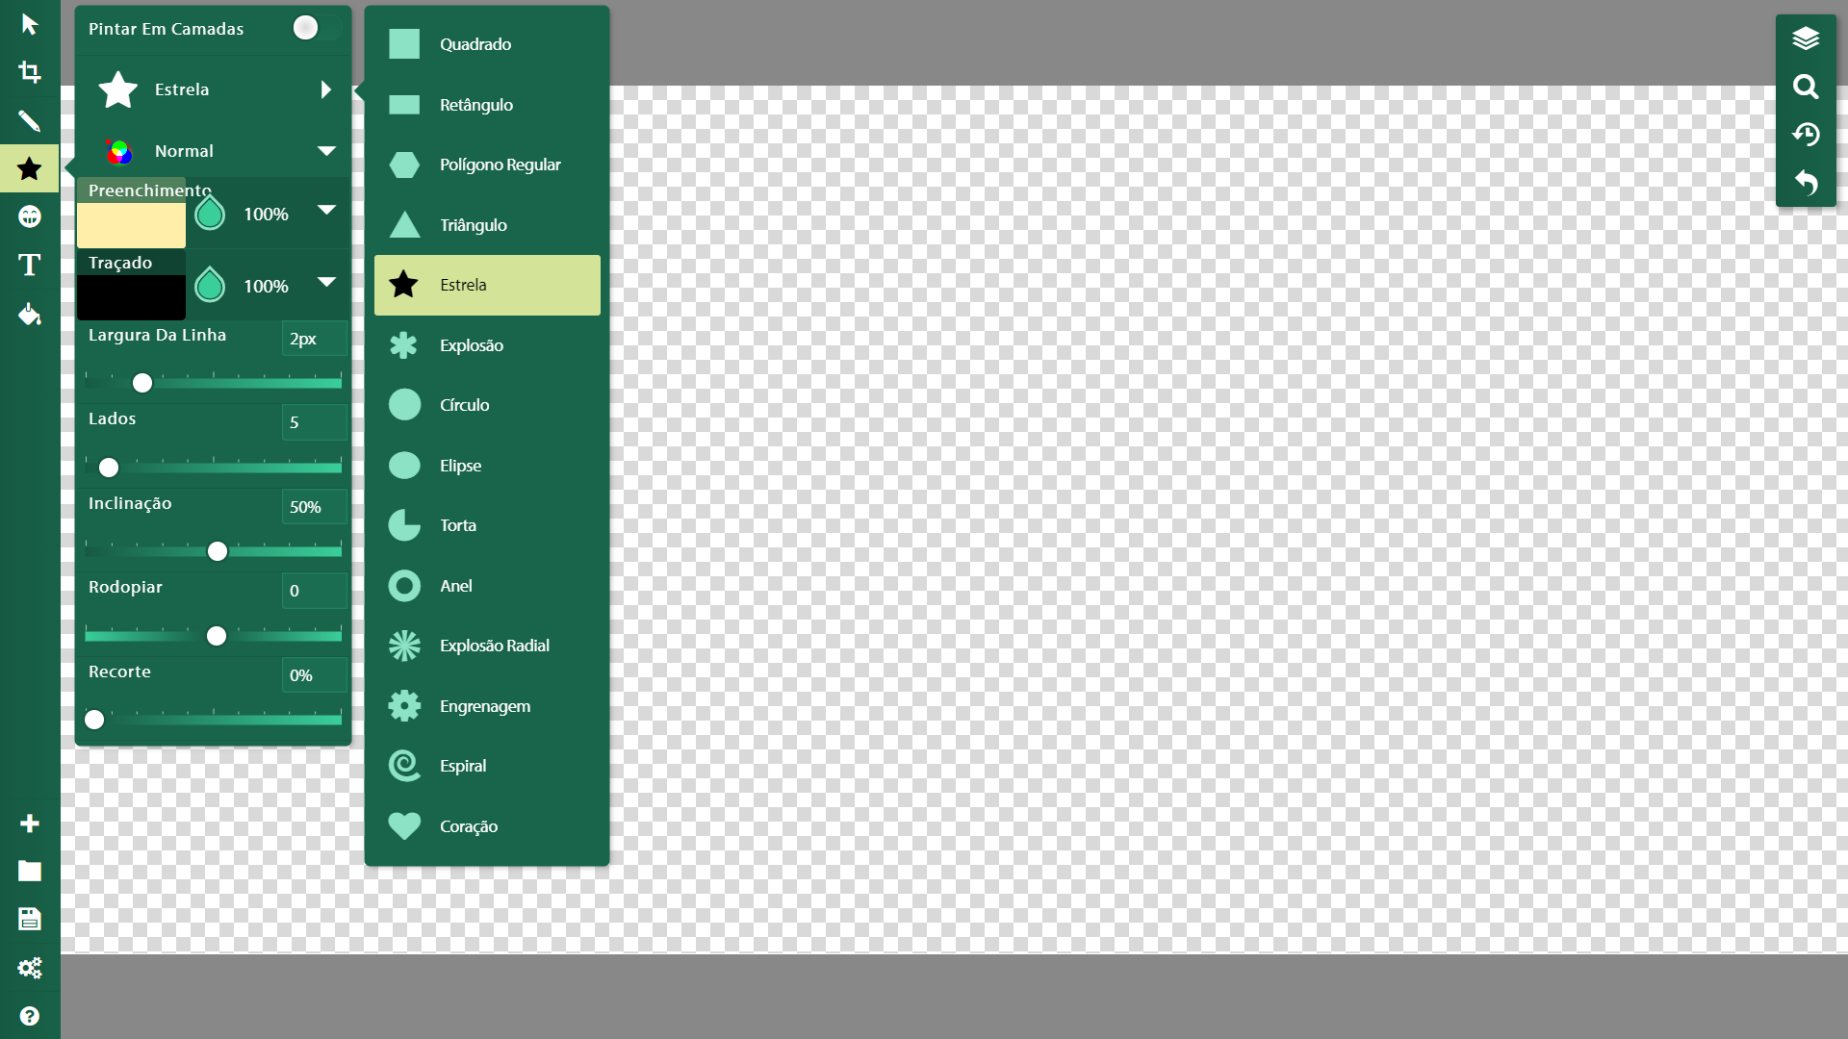Click the Preenchimento opacity dropdown
The height and width of the screenshot is (1039, 1848).
click(325, 212)
